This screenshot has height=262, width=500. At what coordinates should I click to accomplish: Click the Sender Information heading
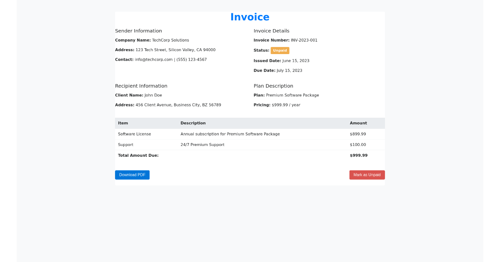point(138,30)
